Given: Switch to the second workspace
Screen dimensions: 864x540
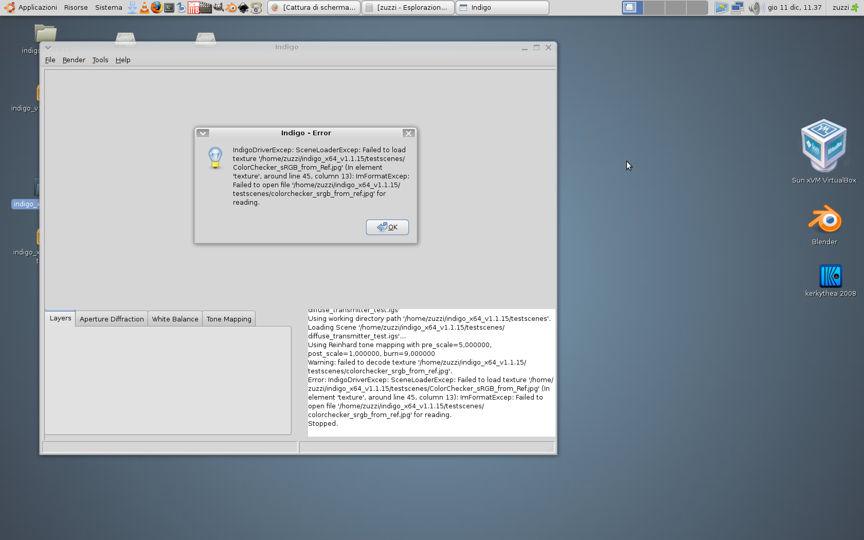Looking at the screenshot, I should pos(654,7).
